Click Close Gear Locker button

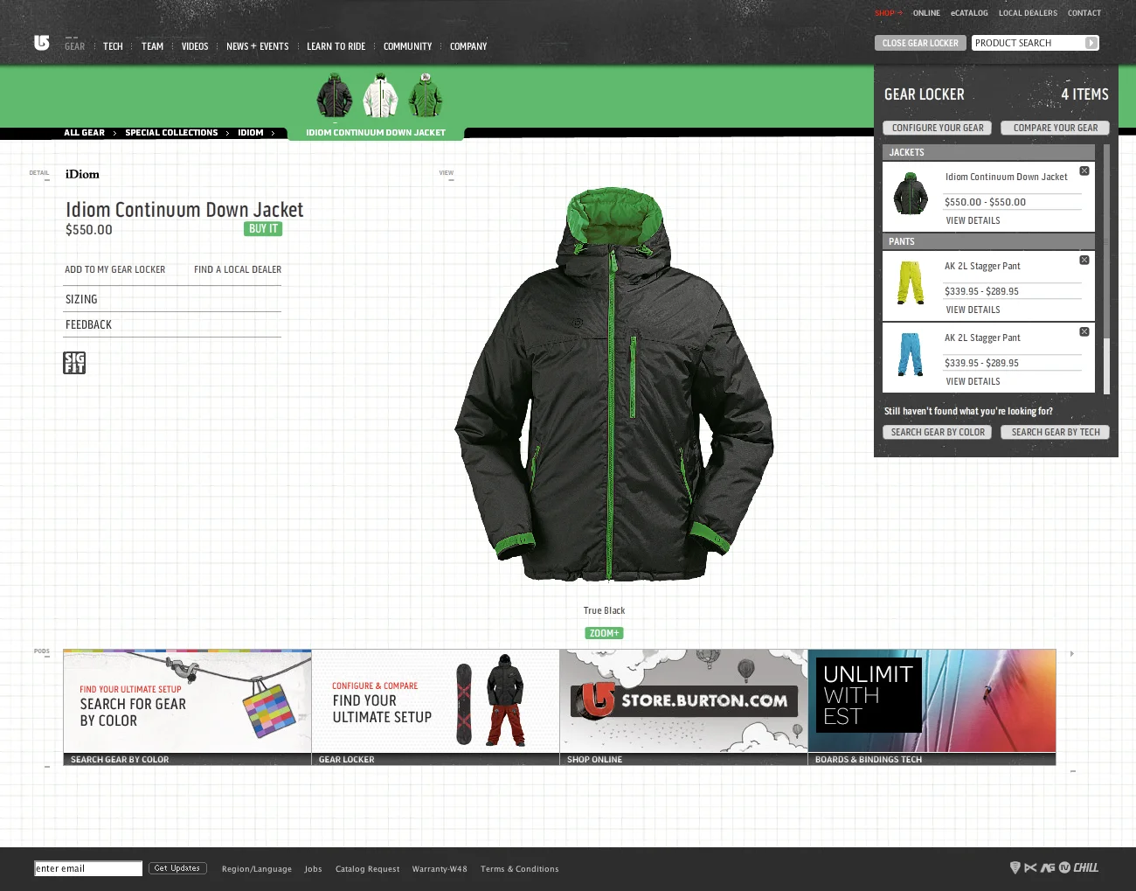(x=920, y=43)
